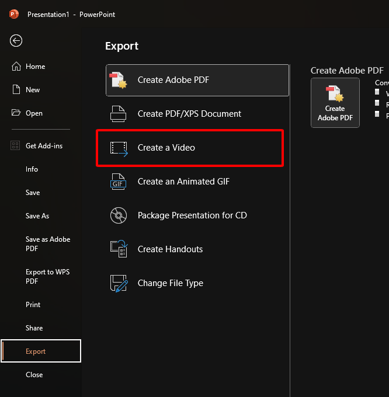Open Get Add-ins from the sidebar
The height and width of the screenshot is (397, 389).
coord(41,145)
